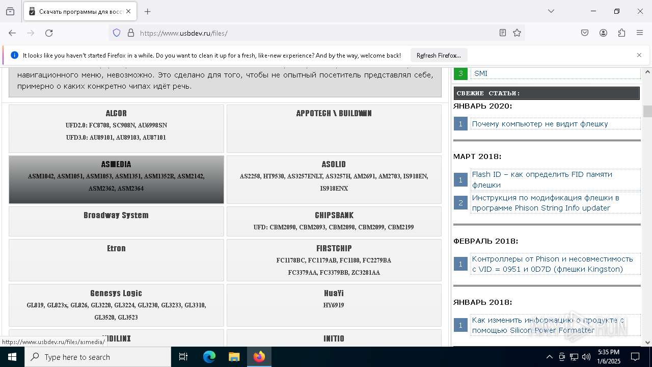This screenshot has width=652, height=367.
Task: Click the taskbar clock and date
Action: tap(608, 357)
